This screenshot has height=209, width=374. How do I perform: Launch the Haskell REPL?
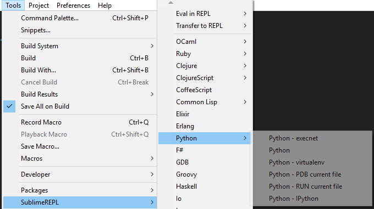(x=205, y=187)
